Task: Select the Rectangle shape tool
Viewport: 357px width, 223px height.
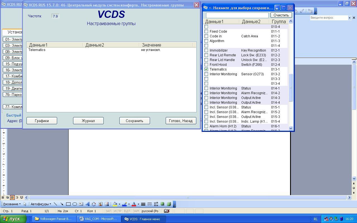Action: [68, 204]
